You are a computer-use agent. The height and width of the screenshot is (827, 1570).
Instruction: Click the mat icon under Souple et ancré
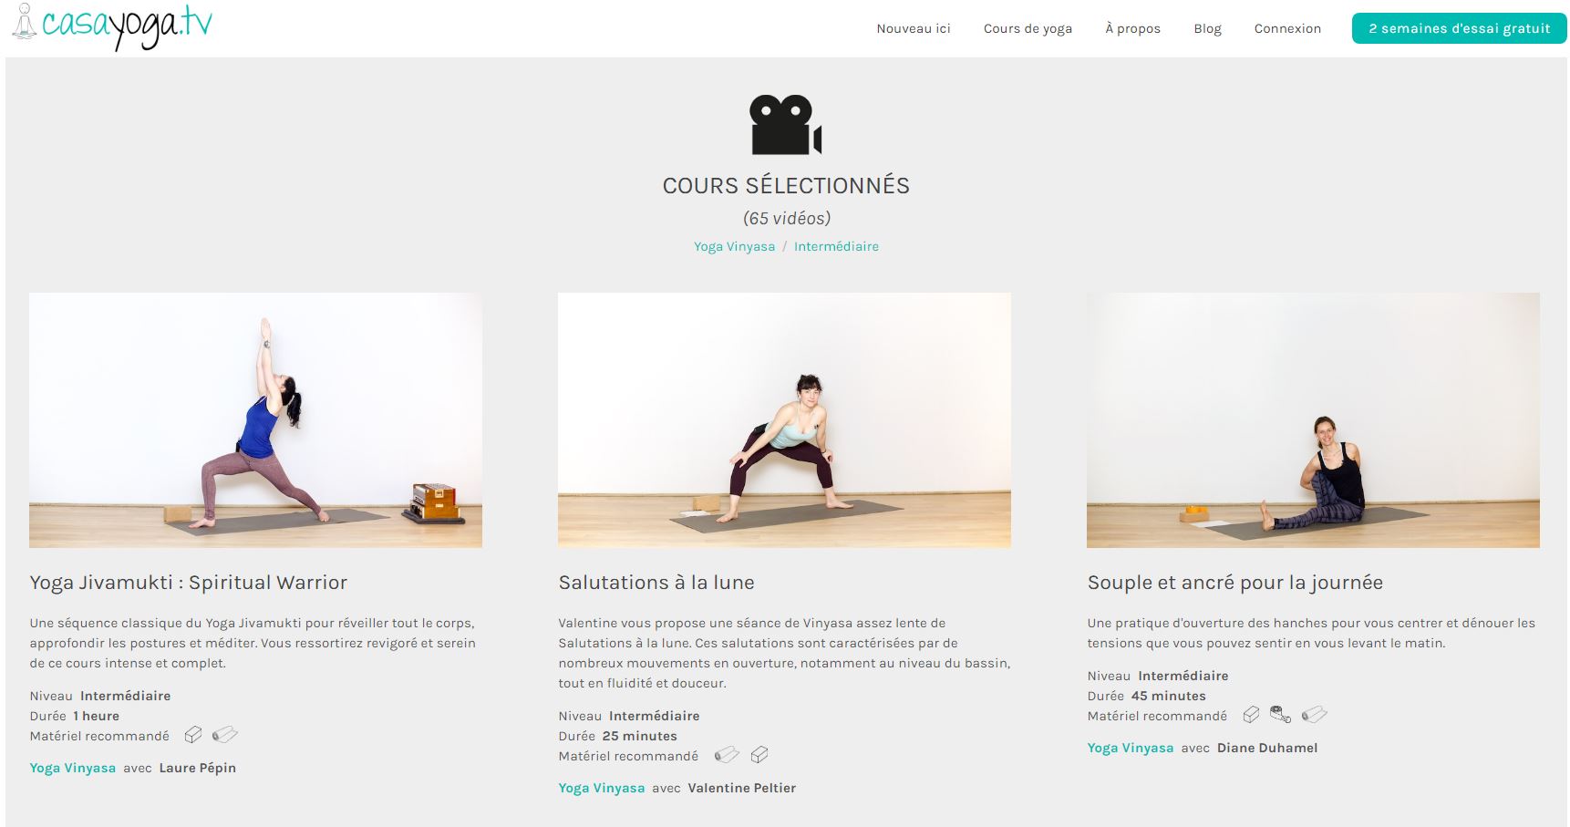point(1314,715)
